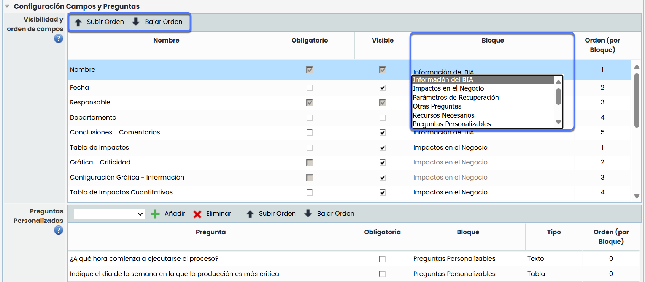Click the Subir Orden arrow in the fields toolbar

click(78, 22)
